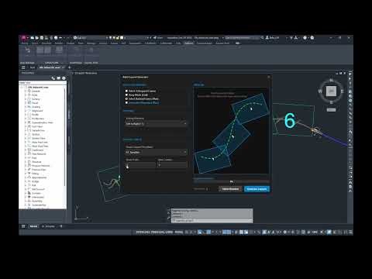Click the Toolspace help icon above the tree

click(64, 78)
